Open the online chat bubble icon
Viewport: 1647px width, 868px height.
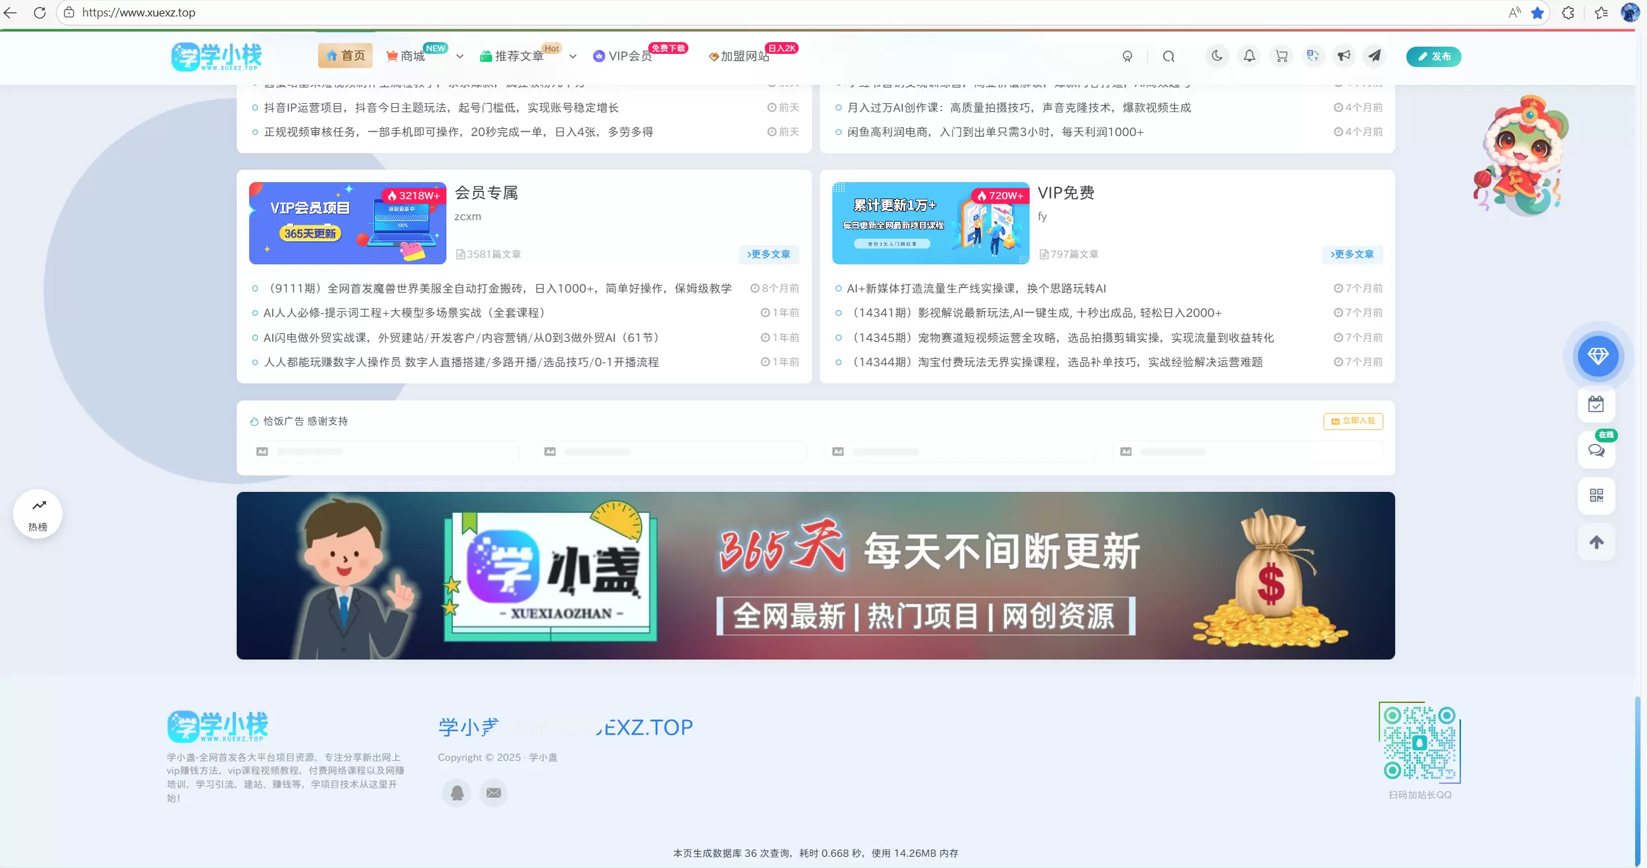[1596, 450]
